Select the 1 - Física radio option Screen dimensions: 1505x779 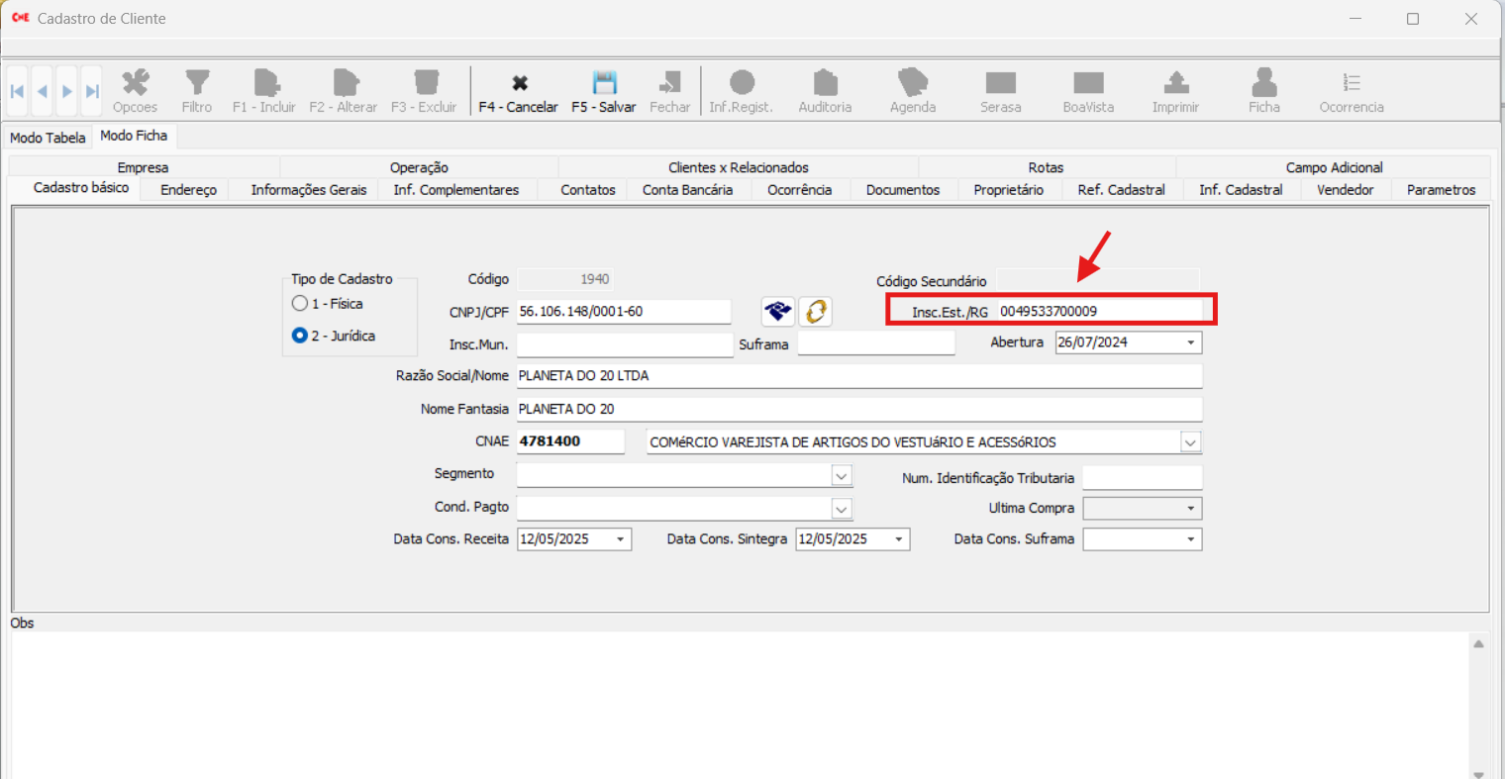tap(300, 304)
